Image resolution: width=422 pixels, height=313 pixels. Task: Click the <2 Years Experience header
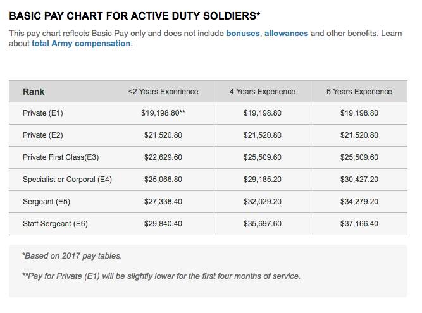click(163, 92)
